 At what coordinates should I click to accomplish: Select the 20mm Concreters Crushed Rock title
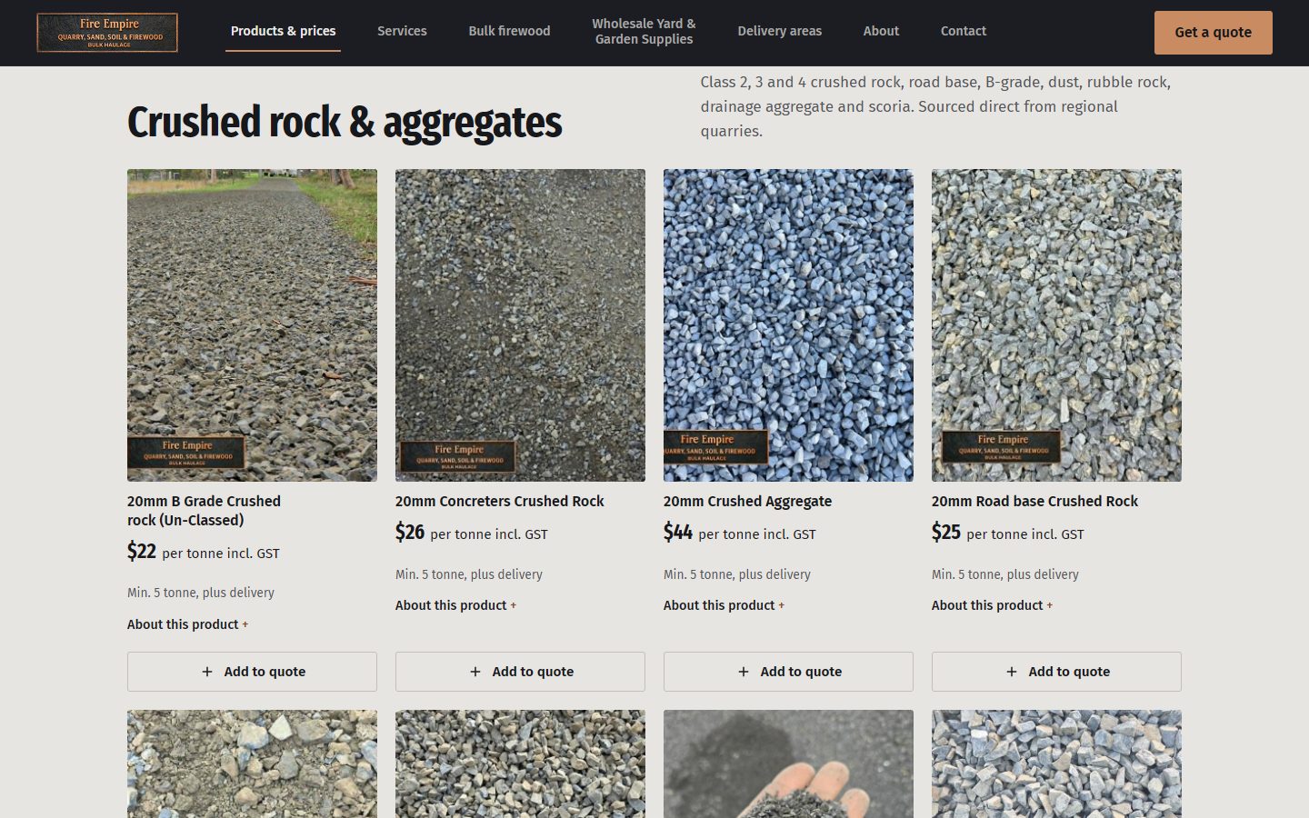pos(499,502)
